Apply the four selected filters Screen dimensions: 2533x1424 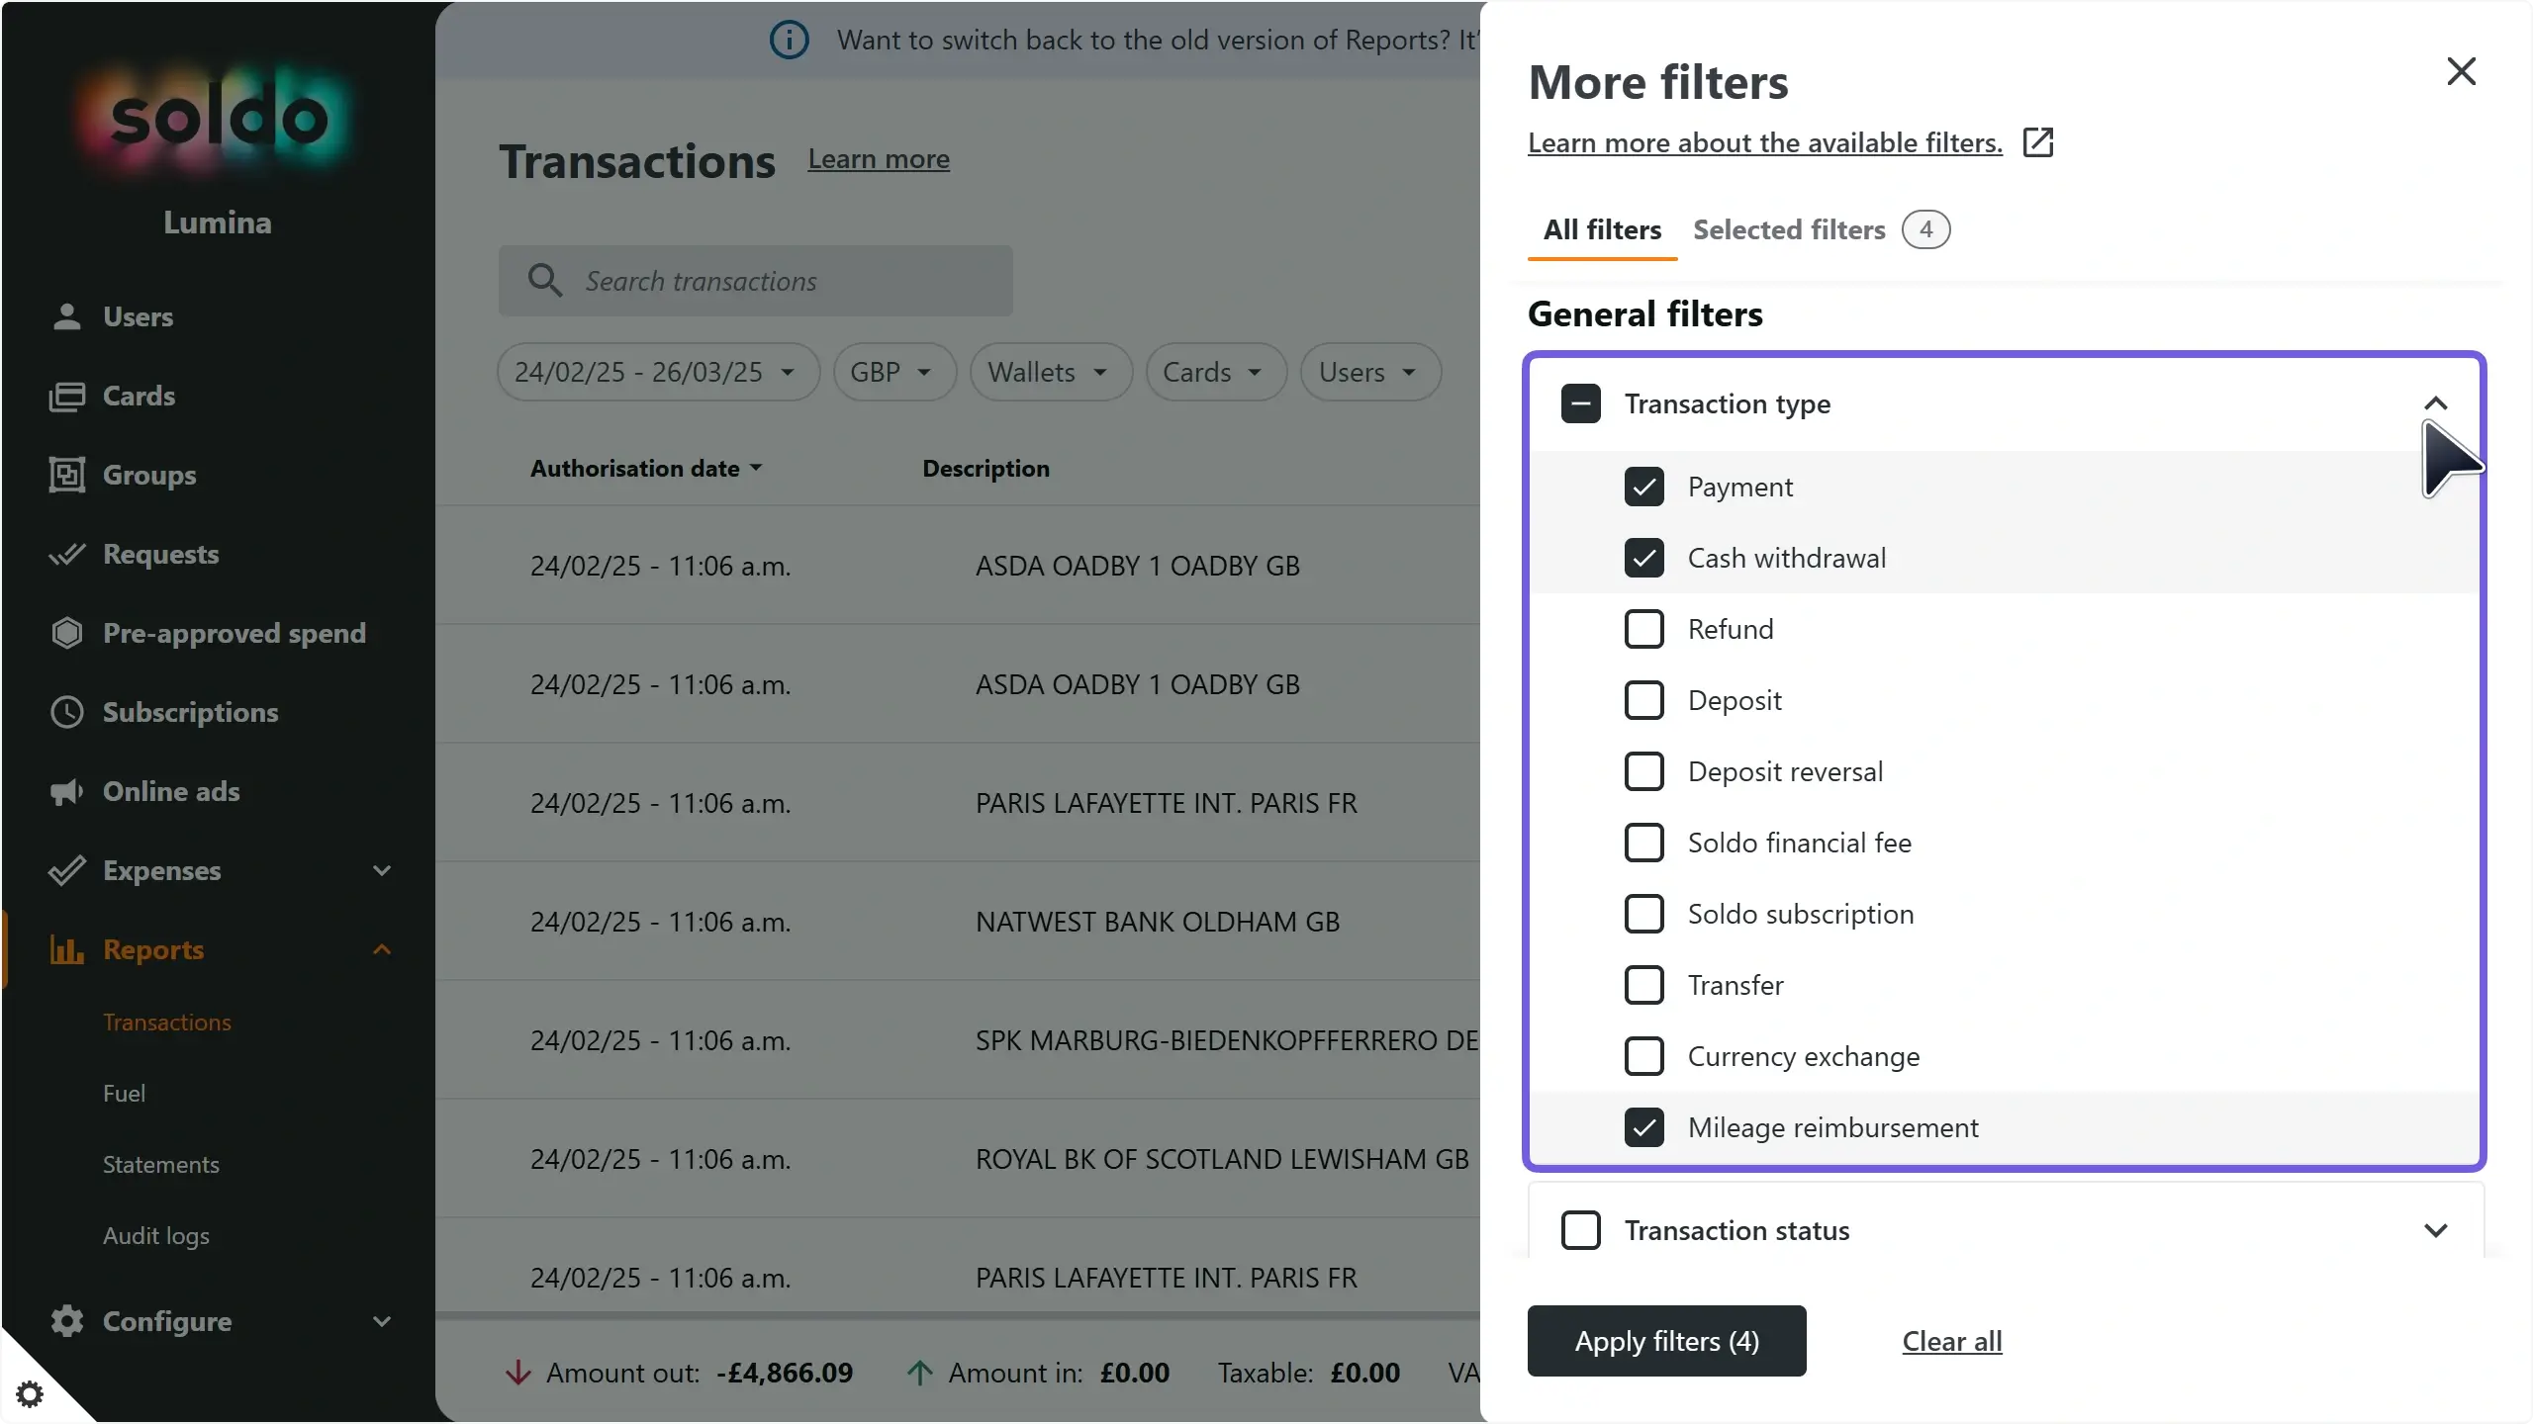tap(1665, 1340)
